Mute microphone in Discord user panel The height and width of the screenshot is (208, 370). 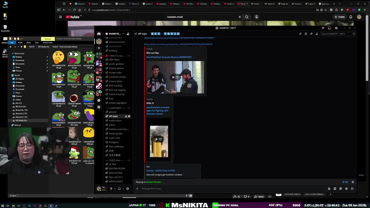pyautogui.click(x=111, y=189)
